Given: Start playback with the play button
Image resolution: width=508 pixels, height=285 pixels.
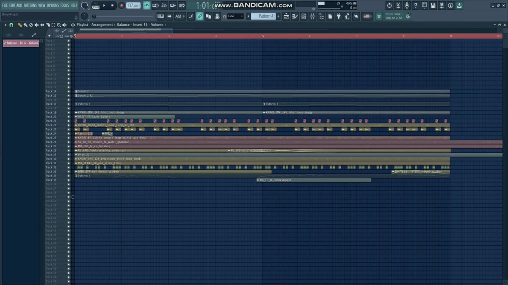Looking at the screenshot, I should (105, 5).
